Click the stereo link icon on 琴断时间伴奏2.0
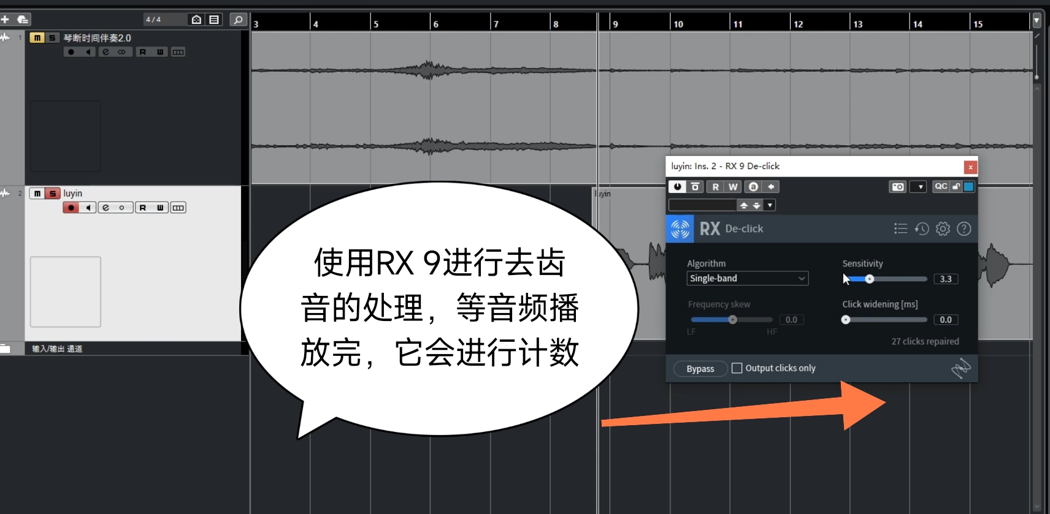 click(x=122, y=52)
